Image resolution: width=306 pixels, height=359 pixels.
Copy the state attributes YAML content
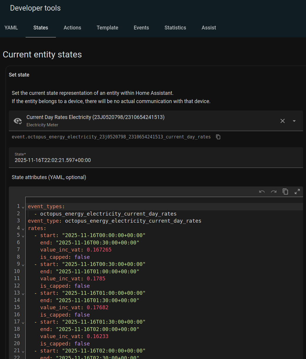[285, 192]
